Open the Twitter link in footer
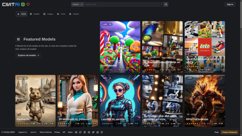This screenshot has width=242, height=136. click(80, 132)
